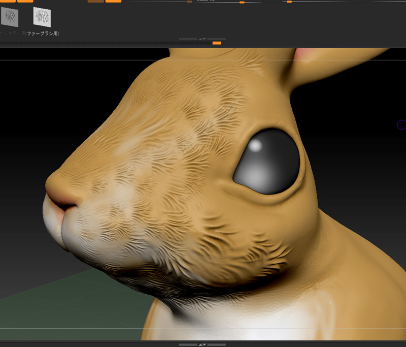
Task: Click the orange marker on the timeline strip
Action: [x=217, y=43]
